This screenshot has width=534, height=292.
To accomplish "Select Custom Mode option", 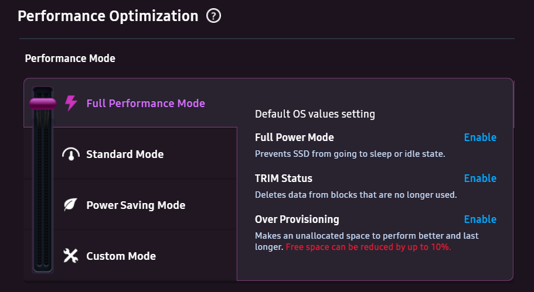I will pyautogui.click(x=121, y=256).
